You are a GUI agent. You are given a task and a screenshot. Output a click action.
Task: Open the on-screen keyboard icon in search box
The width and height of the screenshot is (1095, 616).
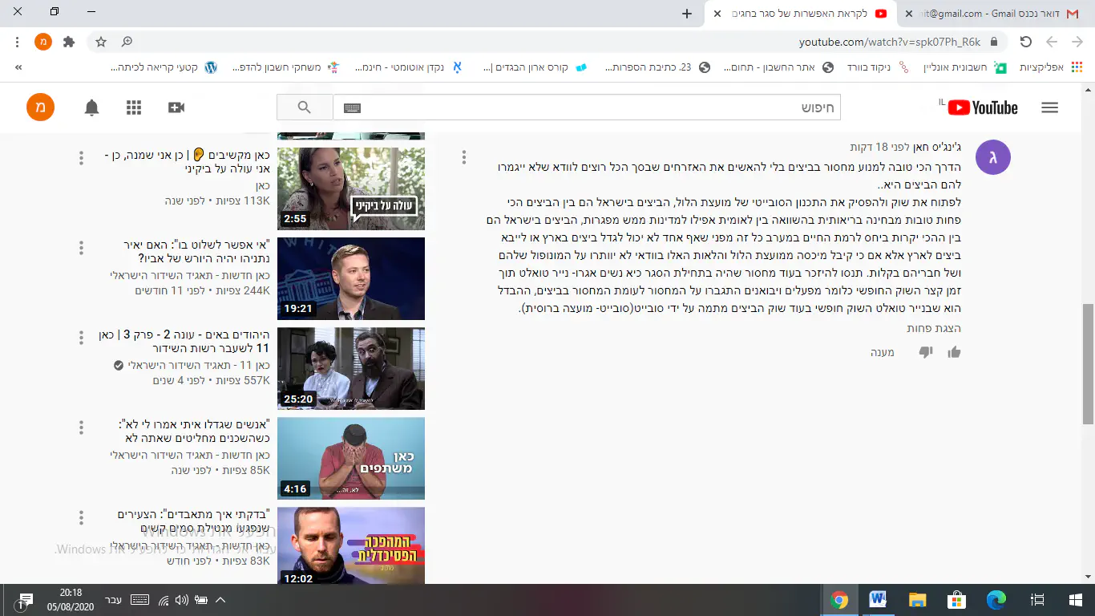(x=352, y=107)
